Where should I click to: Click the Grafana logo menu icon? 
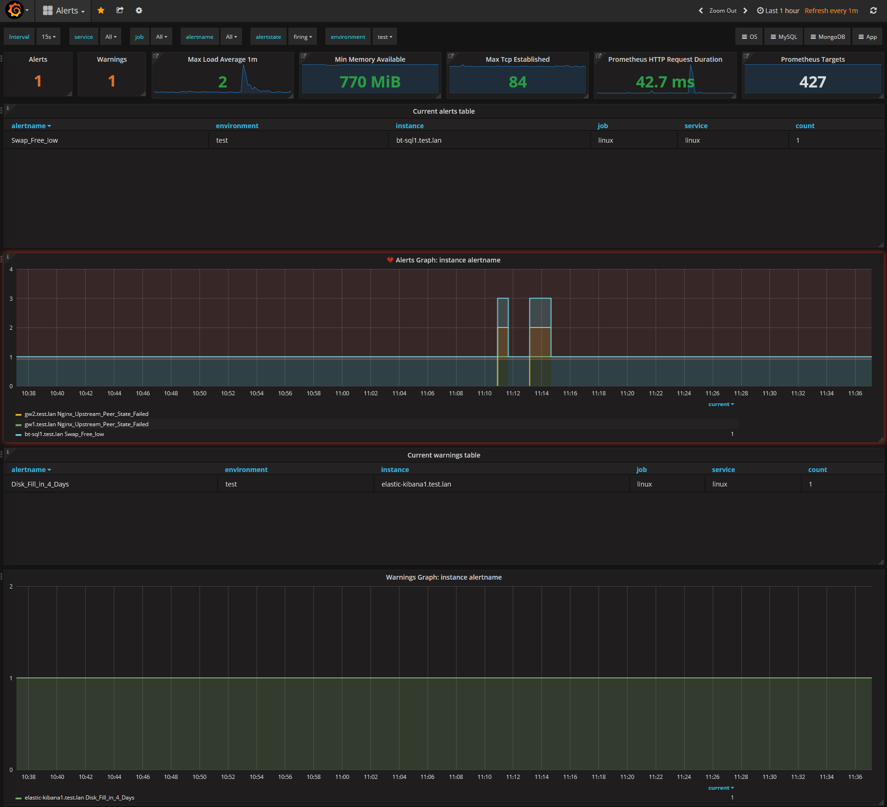point(15,10)
